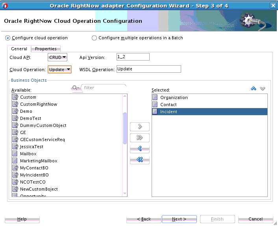Screen dimensions: 278x226
Task: Click the Contact icon in Selected list
Action: [x=155, y=105]
